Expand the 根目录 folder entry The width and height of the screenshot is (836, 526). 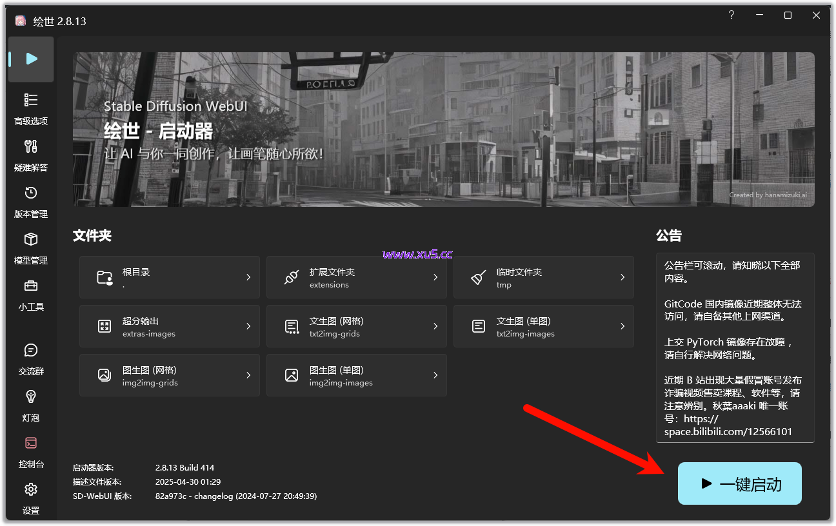[x=169, y=277]
